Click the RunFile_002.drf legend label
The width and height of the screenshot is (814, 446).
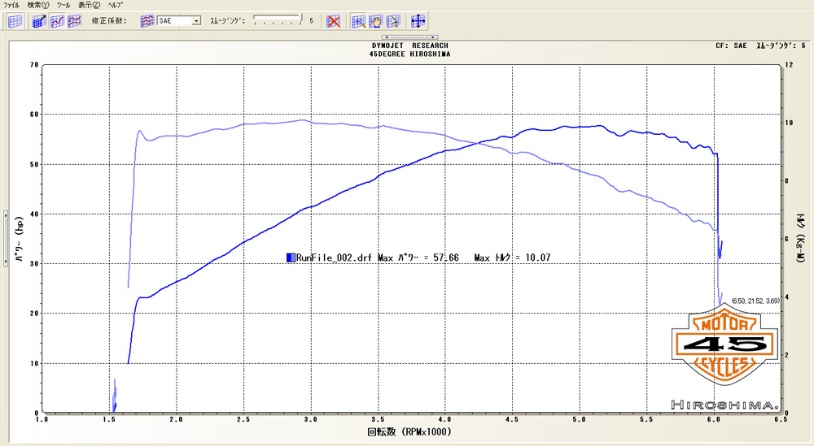[335, 258]
